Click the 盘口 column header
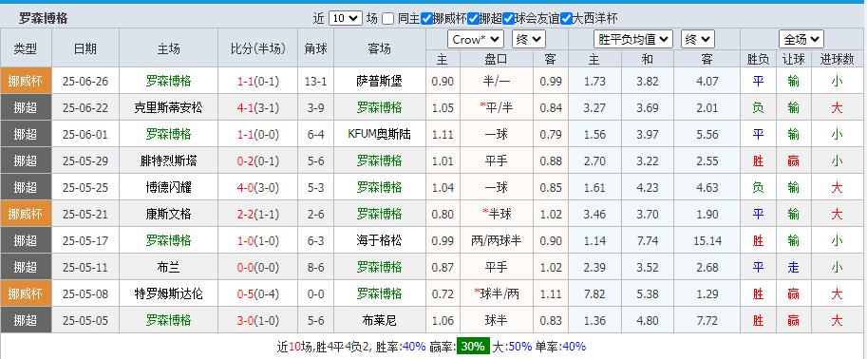The image size is (867, 359). coord(496,59)
